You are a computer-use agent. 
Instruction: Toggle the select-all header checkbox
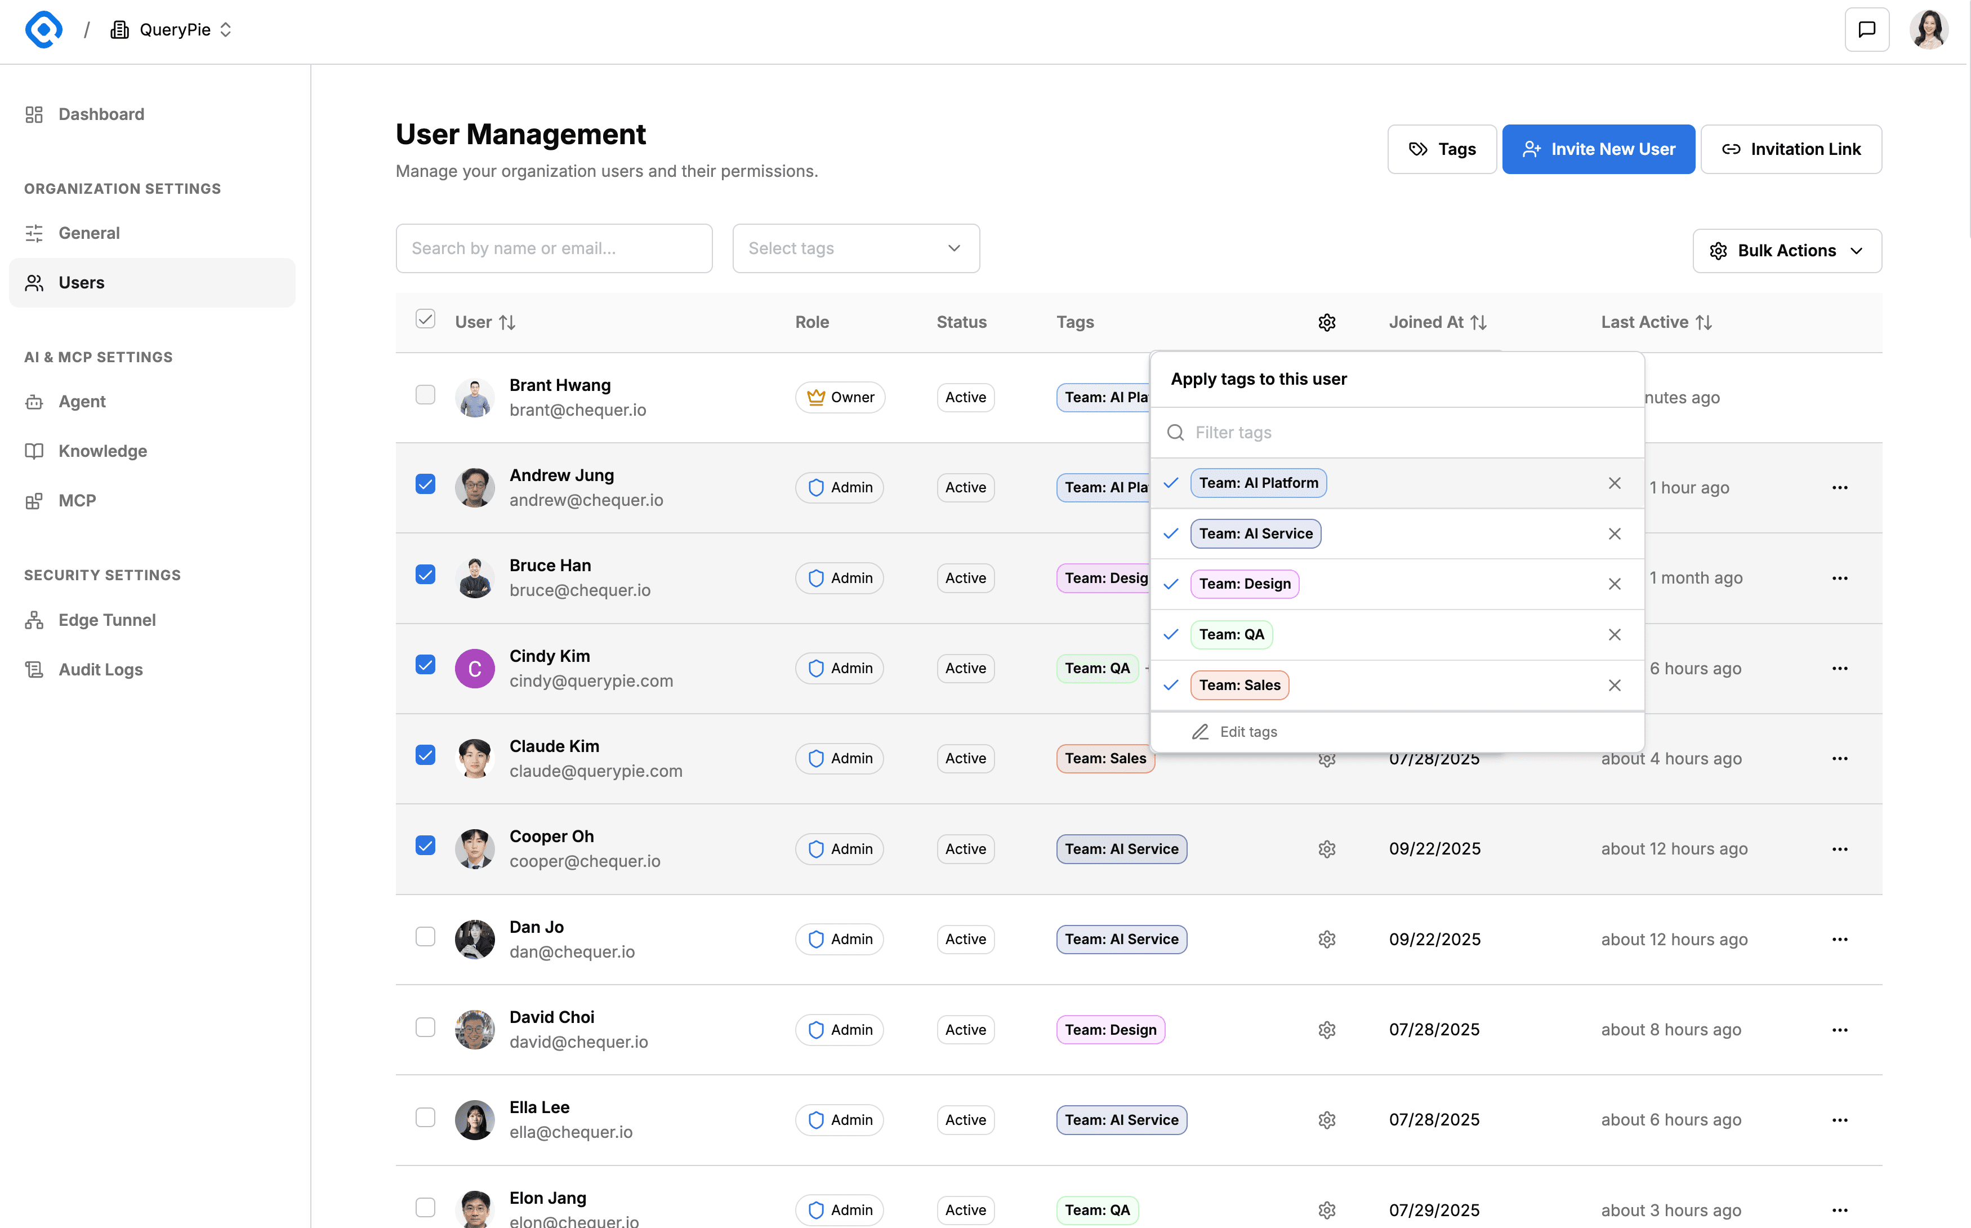[425, 318]
